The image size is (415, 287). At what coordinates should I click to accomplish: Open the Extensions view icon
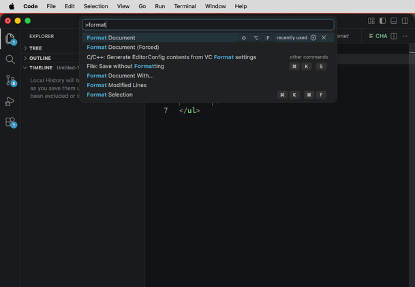click(11, 122)
